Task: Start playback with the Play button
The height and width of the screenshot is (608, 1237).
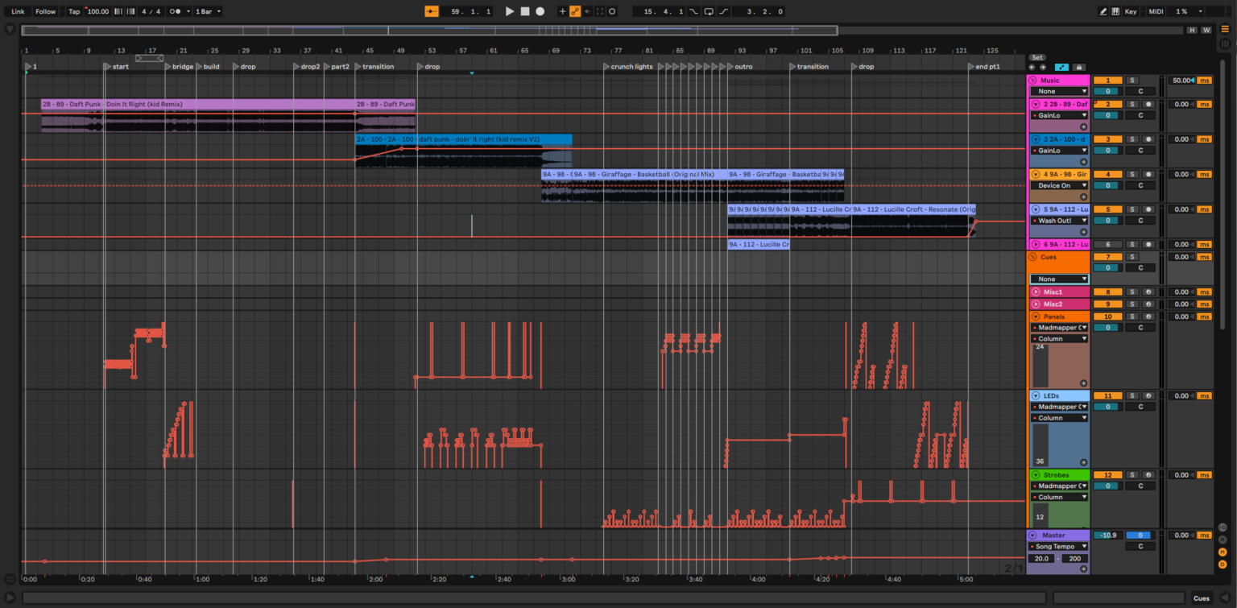Action: pyautogui.click(x=510, y=11)
